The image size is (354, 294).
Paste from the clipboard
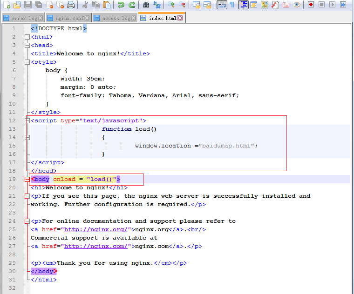click(107, 5)
